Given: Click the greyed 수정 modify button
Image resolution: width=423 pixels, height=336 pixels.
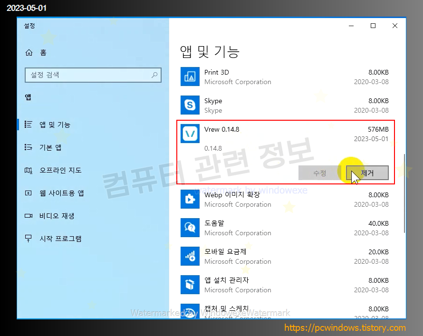Looking at the screenshot, I should click(320, 173).
